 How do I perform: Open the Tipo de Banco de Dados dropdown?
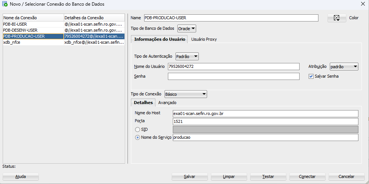[x=187, y=29]
